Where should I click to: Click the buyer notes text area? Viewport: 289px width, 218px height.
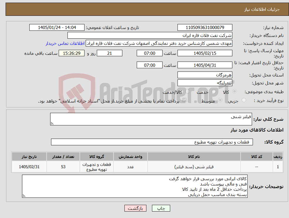tap(135, 186)
